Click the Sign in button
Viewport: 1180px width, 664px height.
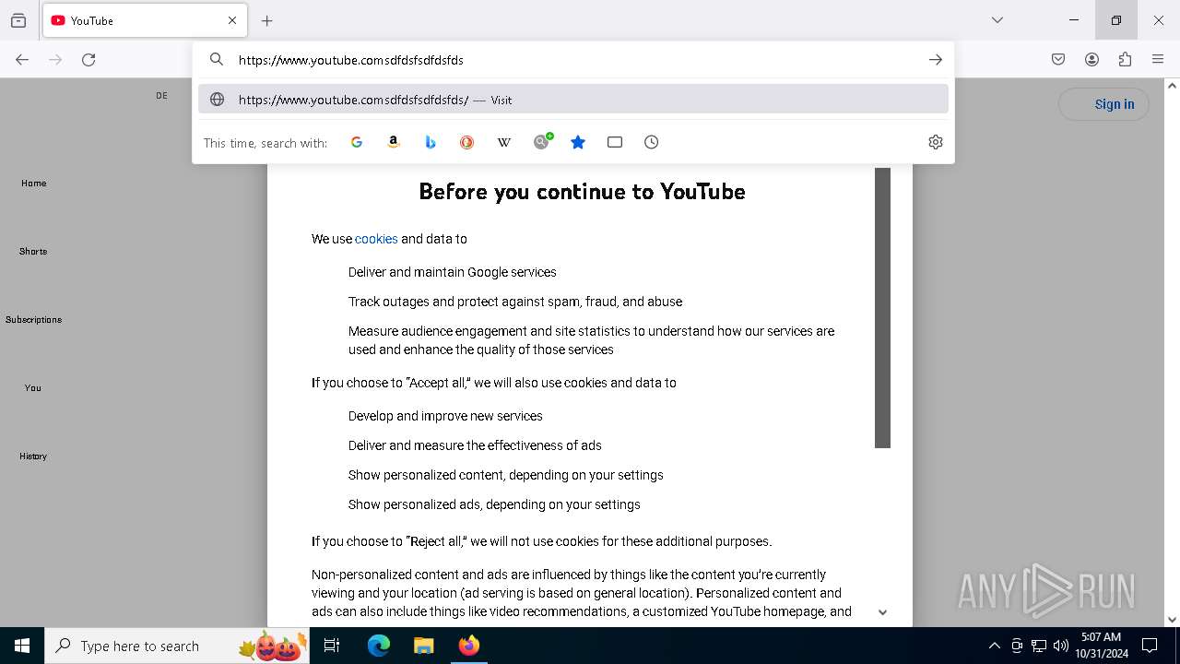point(1103,104)
